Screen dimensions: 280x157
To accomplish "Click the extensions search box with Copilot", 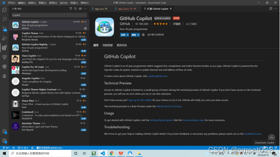I will [49, 15].
